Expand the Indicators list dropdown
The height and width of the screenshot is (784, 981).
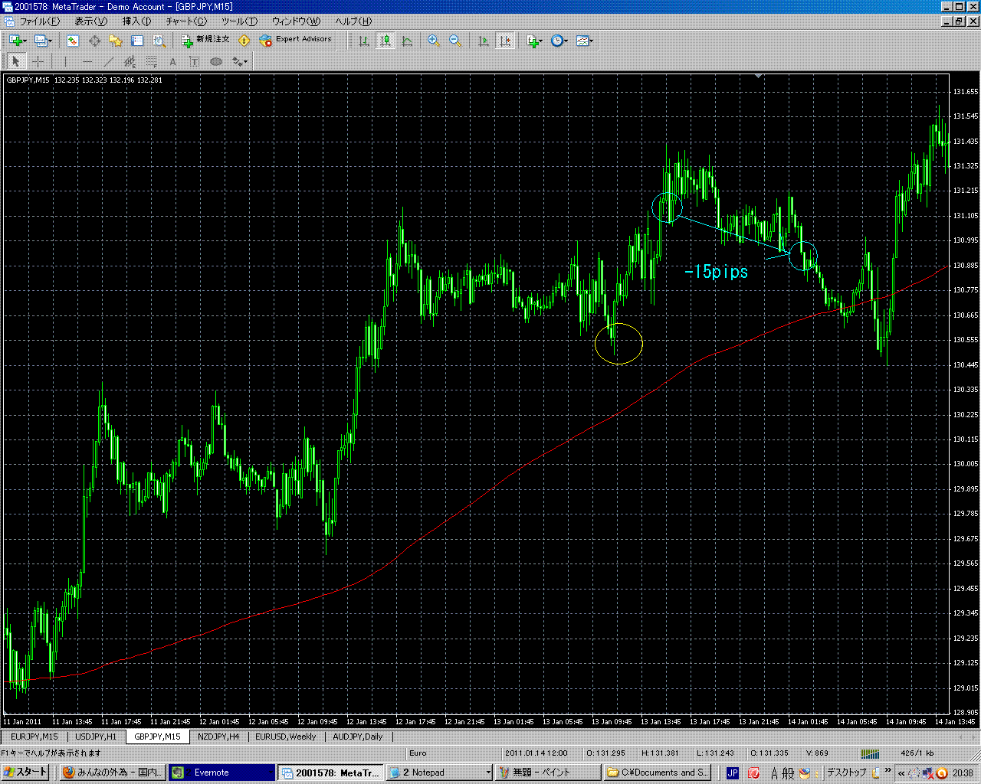(541, 41)
